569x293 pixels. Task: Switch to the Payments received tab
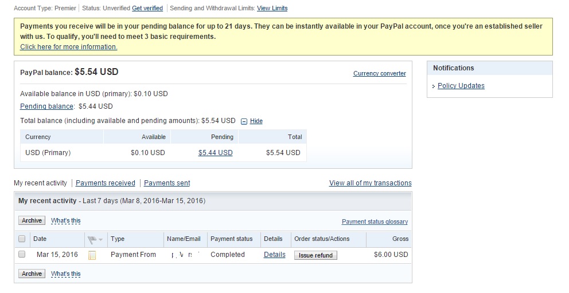106,183
